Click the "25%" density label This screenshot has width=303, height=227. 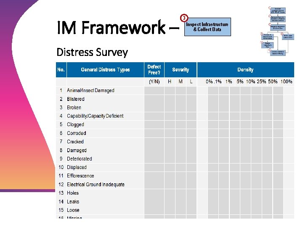(x=261, y=82)
